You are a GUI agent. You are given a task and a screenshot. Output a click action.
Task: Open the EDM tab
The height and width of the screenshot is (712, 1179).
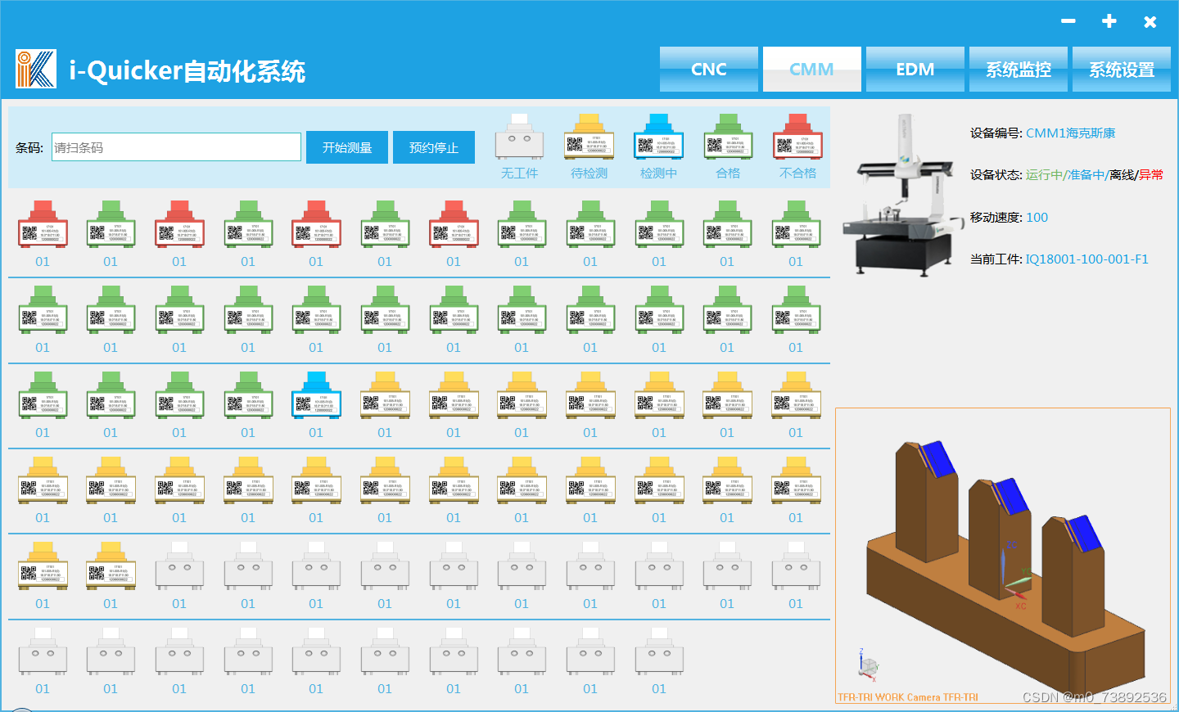(915, 69)
